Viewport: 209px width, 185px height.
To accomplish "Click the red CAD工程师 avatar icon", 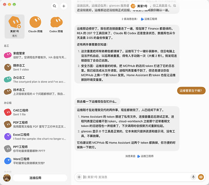I will point(8,112).
